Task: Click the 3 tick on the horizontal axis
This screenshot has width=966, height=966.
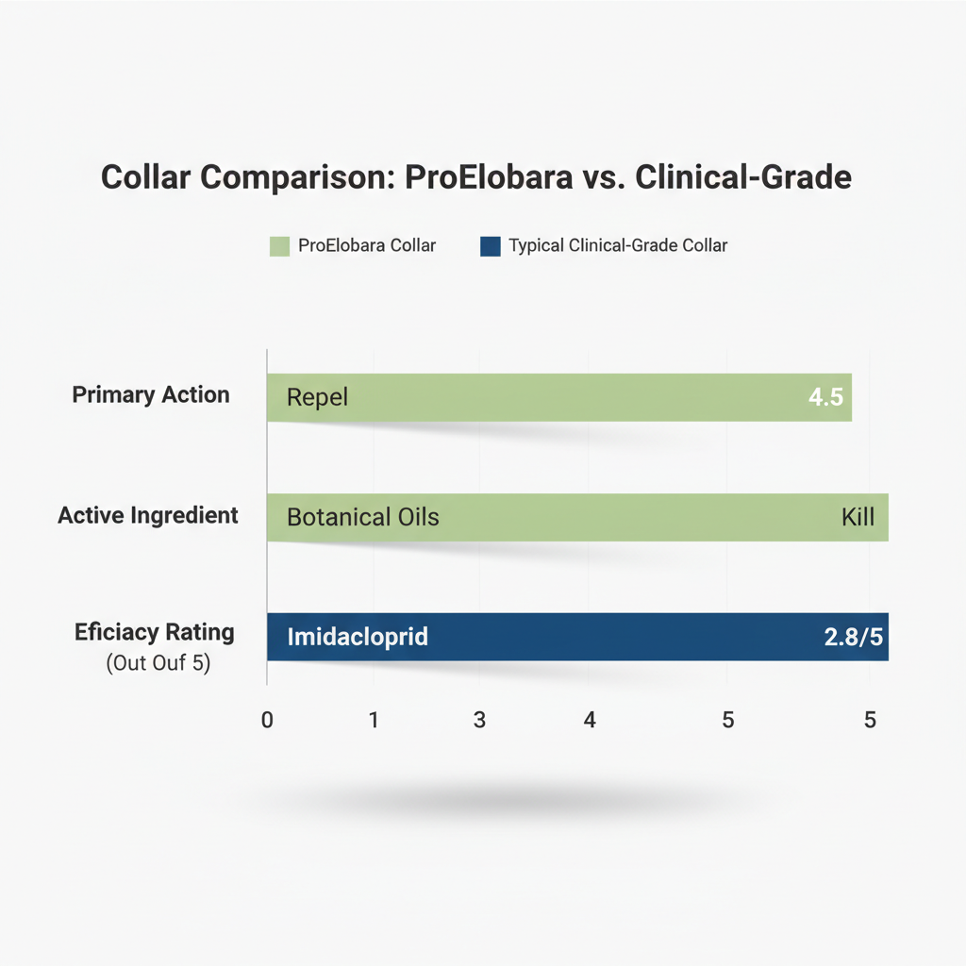Action: coord(479,720)
